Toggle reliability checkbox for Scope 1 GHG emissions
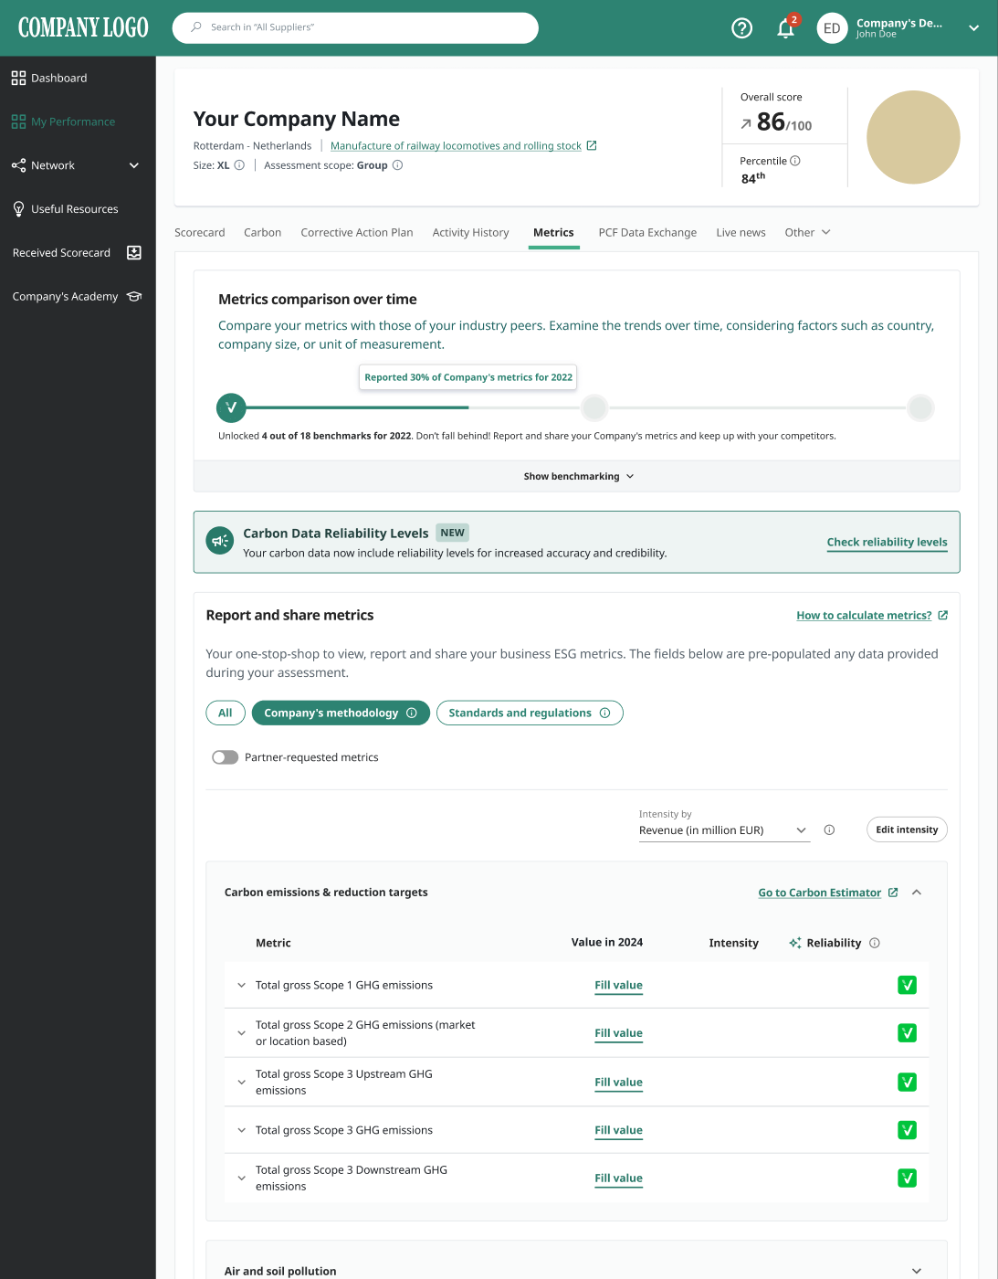 pyautogui.click(x=908, y=985)
